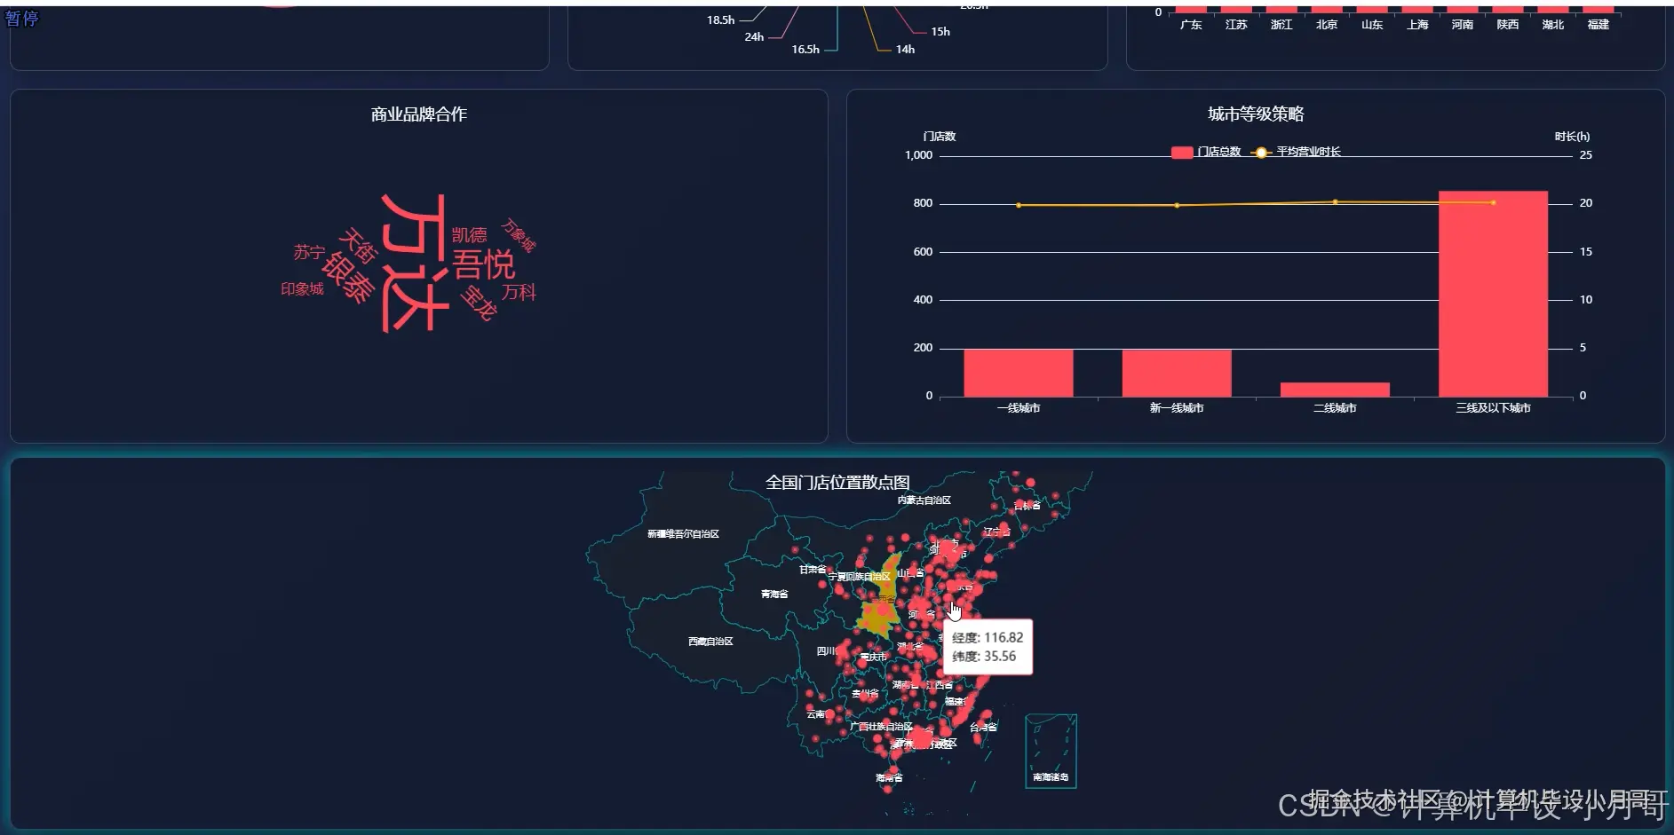Select 内蒙古自治区 on the map

[924, 500]
